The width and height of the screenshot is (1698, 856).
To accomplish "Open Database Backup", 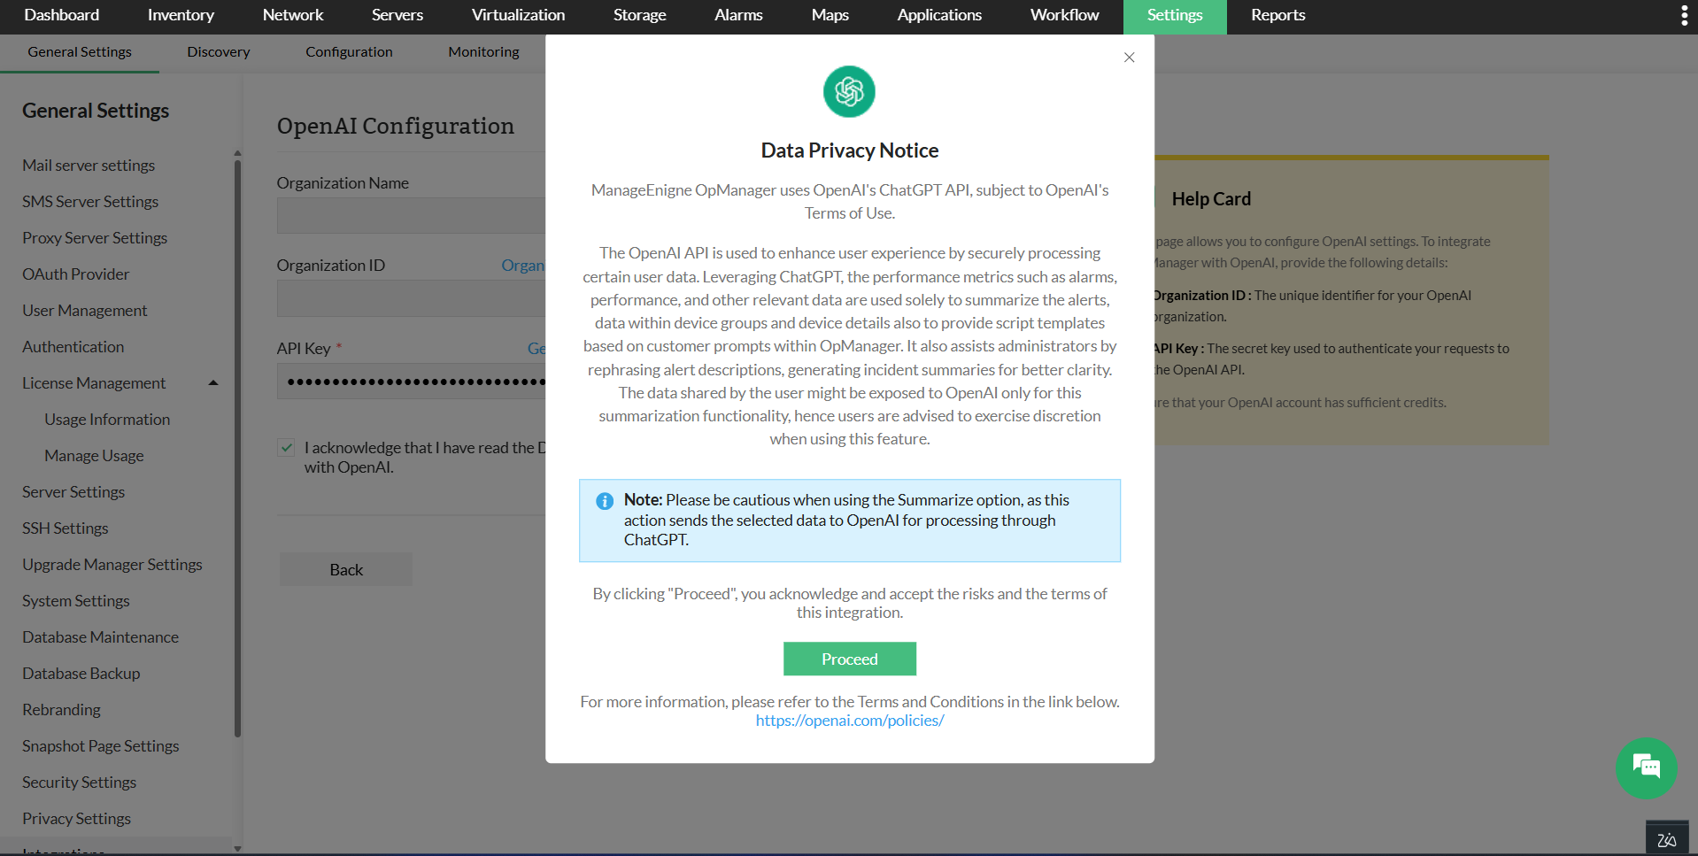I will pos(81,674).
